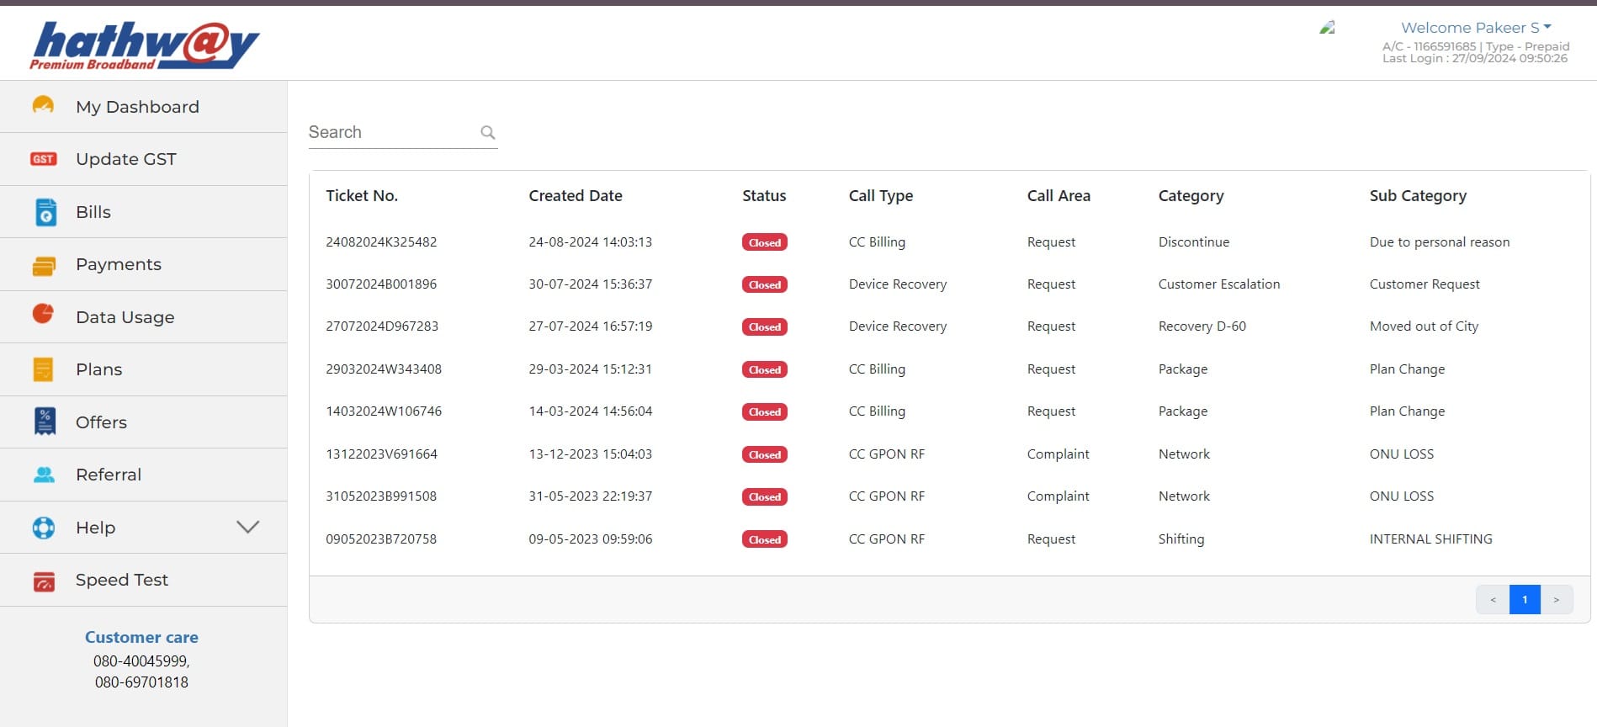This screenshot has height=727, width=1597.
Task: Focus the ticket Search input field
Action: click(390, 132)
